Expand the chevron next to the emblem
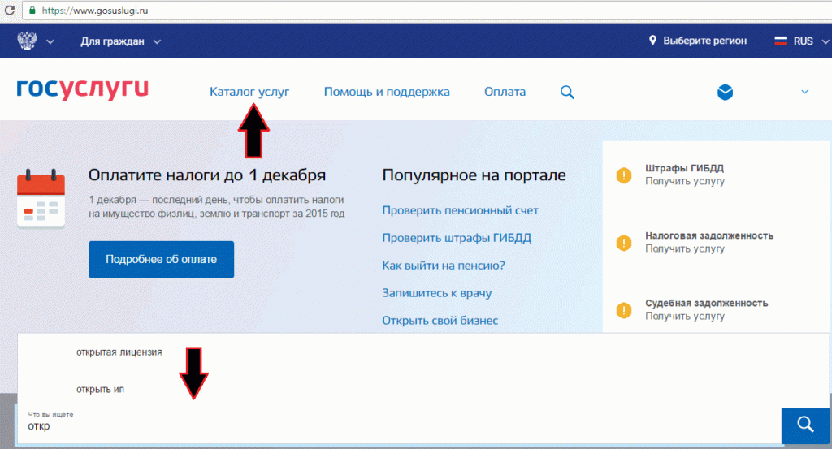 click(x=50, y=41)
